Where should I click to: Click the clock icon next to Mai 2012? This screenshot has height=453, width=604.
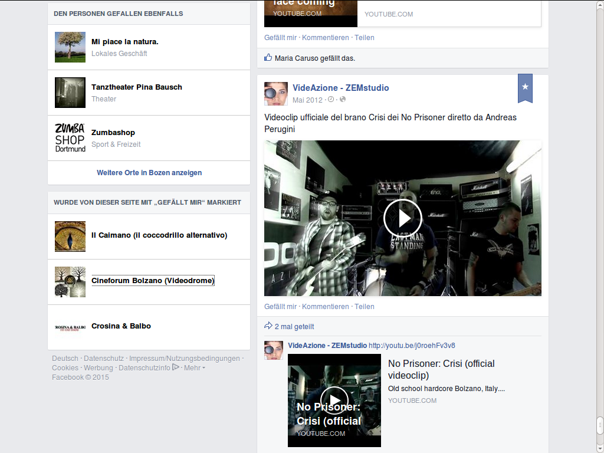tap(331, 100)
